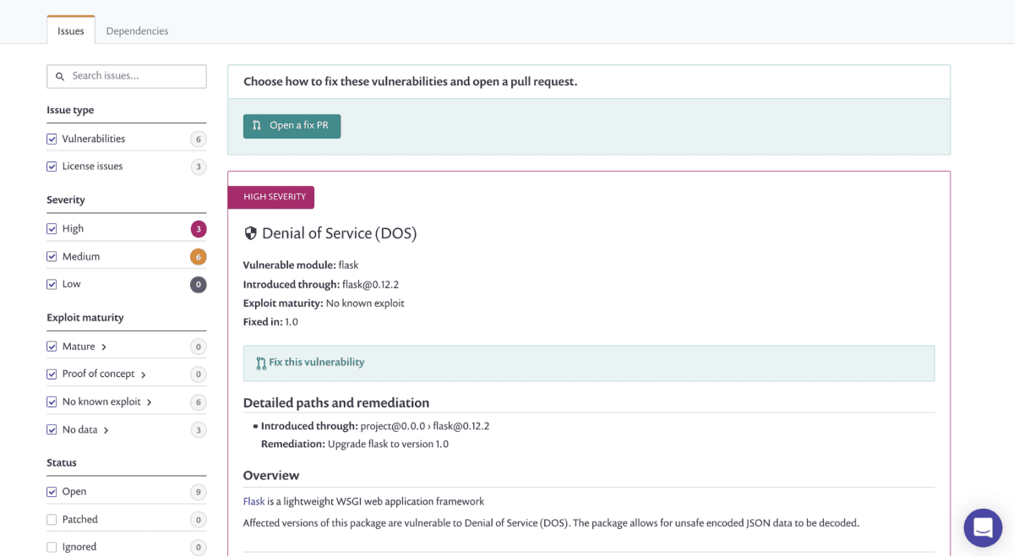Open the chat widget bubble
Image resolution: width=1014 pixels, height=557 pixels.
[983, 527]
